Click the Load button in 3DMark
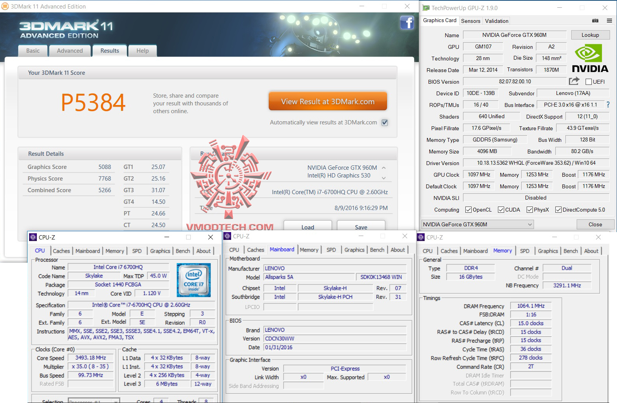Viewport: 617px width, 403px height. [x=308, y=226]
